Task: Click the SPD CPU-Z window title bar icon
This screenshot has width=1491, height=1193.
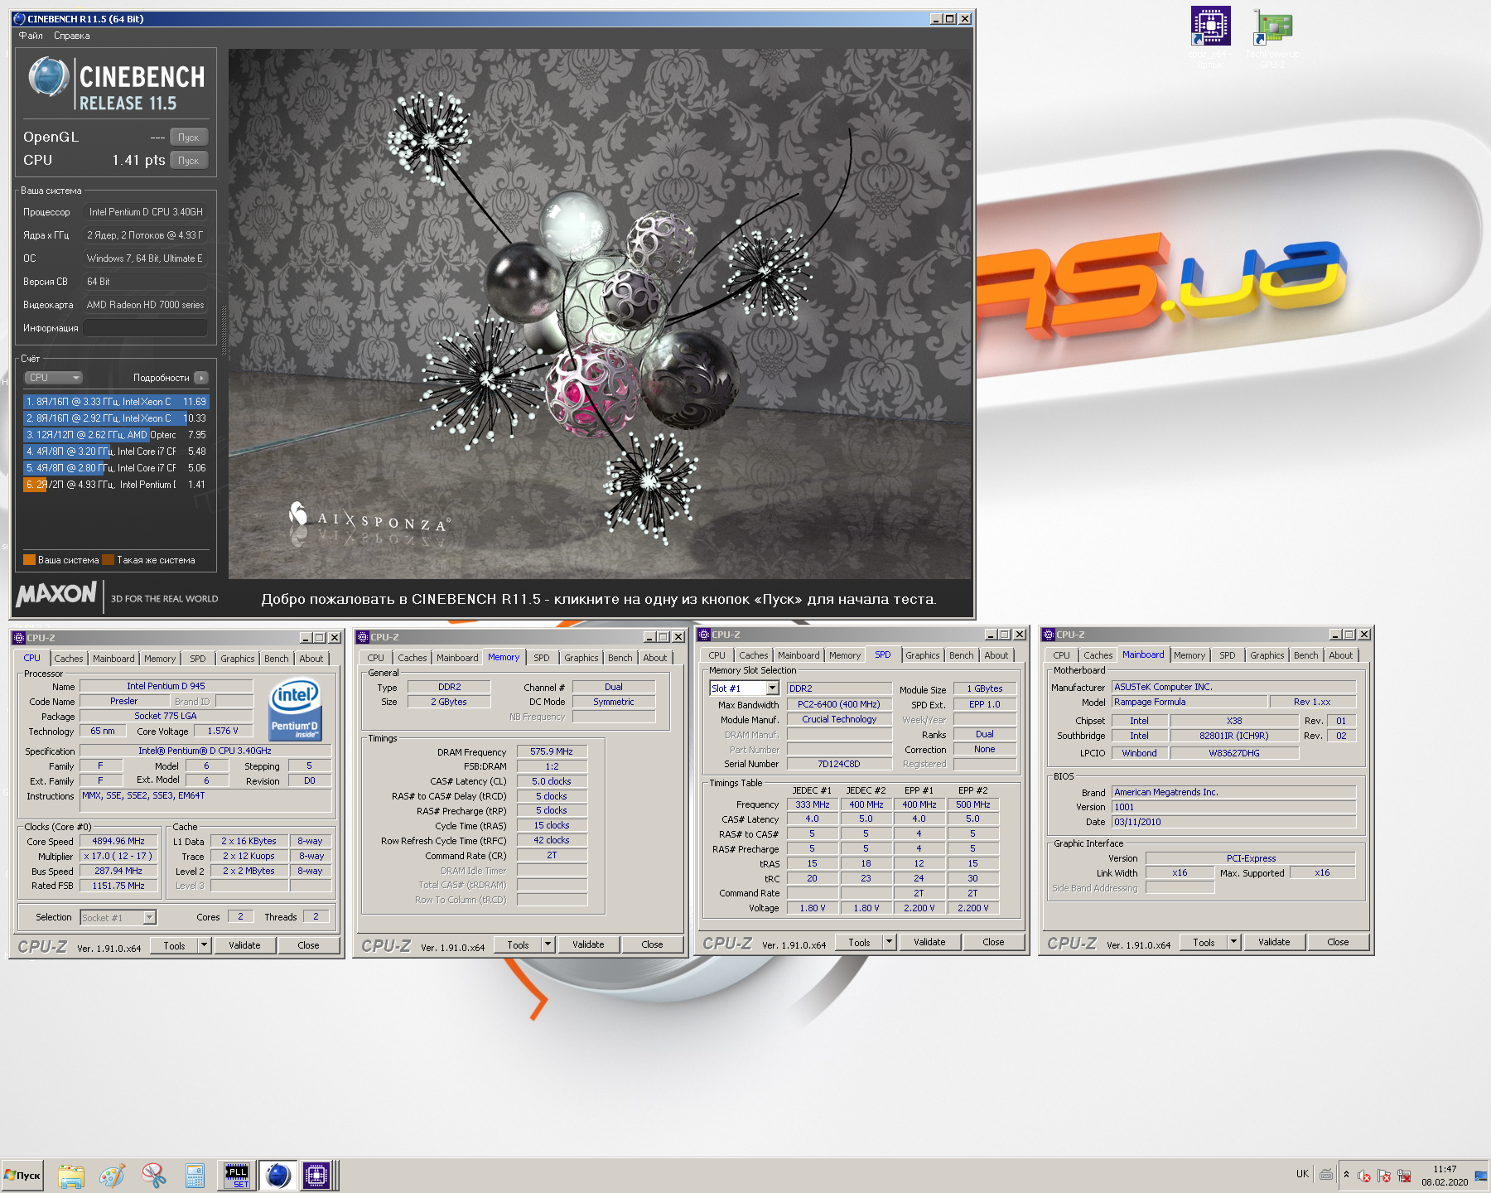Action: [704, 635]
